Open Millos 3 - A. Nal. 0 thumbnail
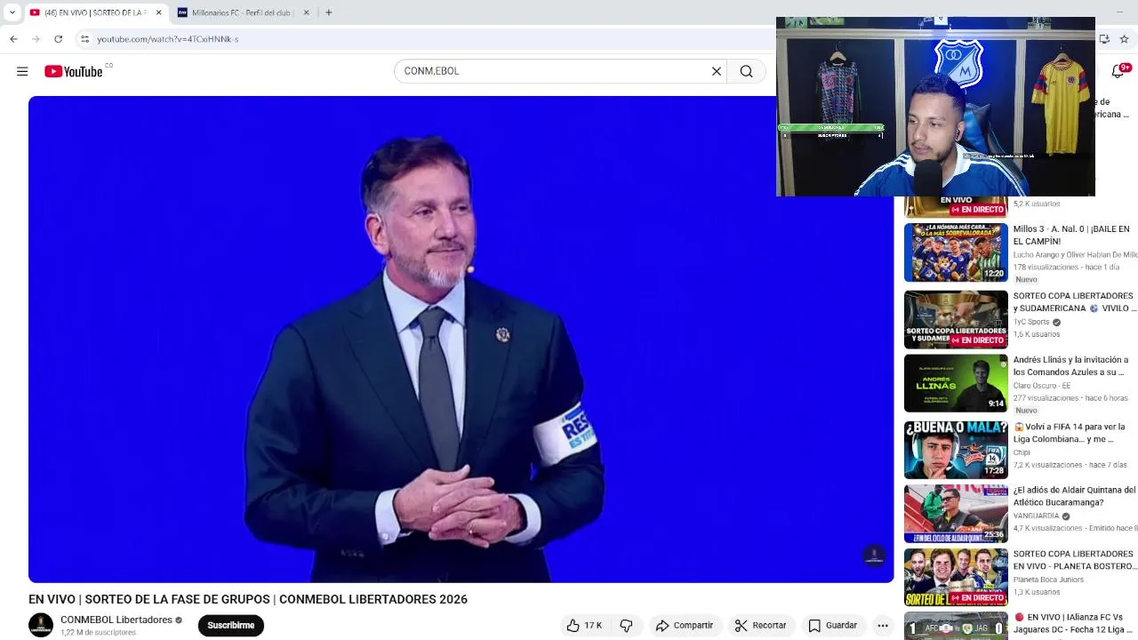Screen dimensions: 1138x640 (956, 252)
